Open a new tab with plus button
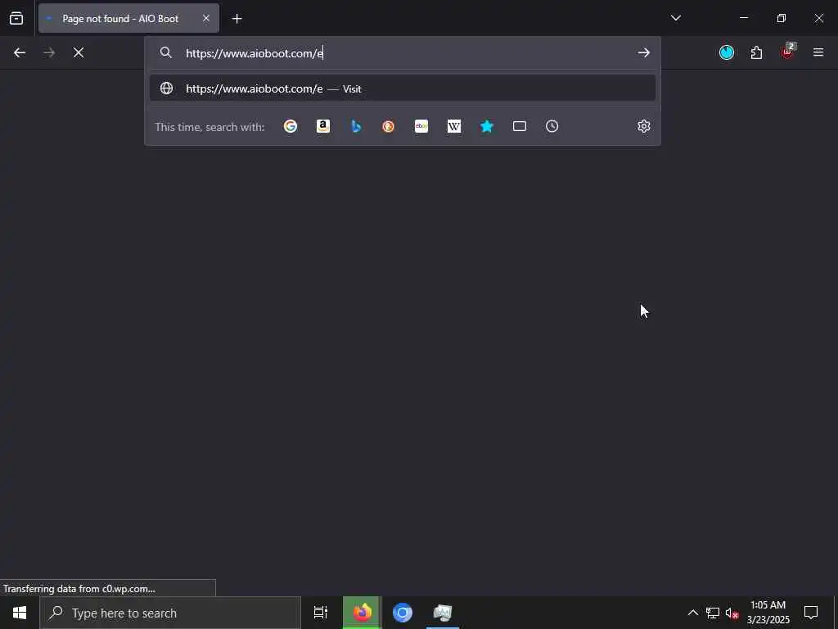838x629 pixels. (237, 19)
